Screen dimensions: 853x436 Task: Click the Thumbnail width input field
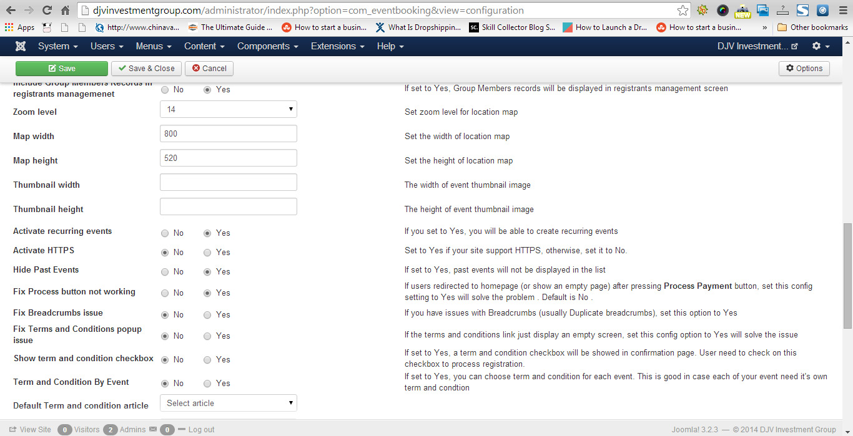tap(228, 182)
